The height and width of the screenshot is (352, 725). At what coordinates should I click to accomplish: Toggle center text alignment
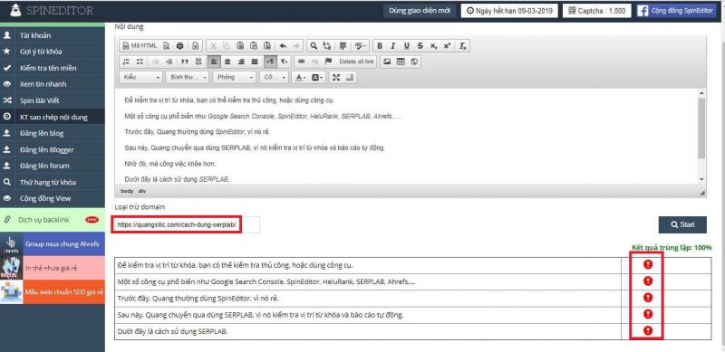pos(227,62)
